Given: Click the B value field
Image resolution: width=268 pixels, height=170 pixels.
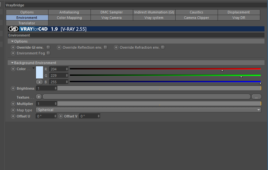Looking at the screenshot, I should click(57, 82).
